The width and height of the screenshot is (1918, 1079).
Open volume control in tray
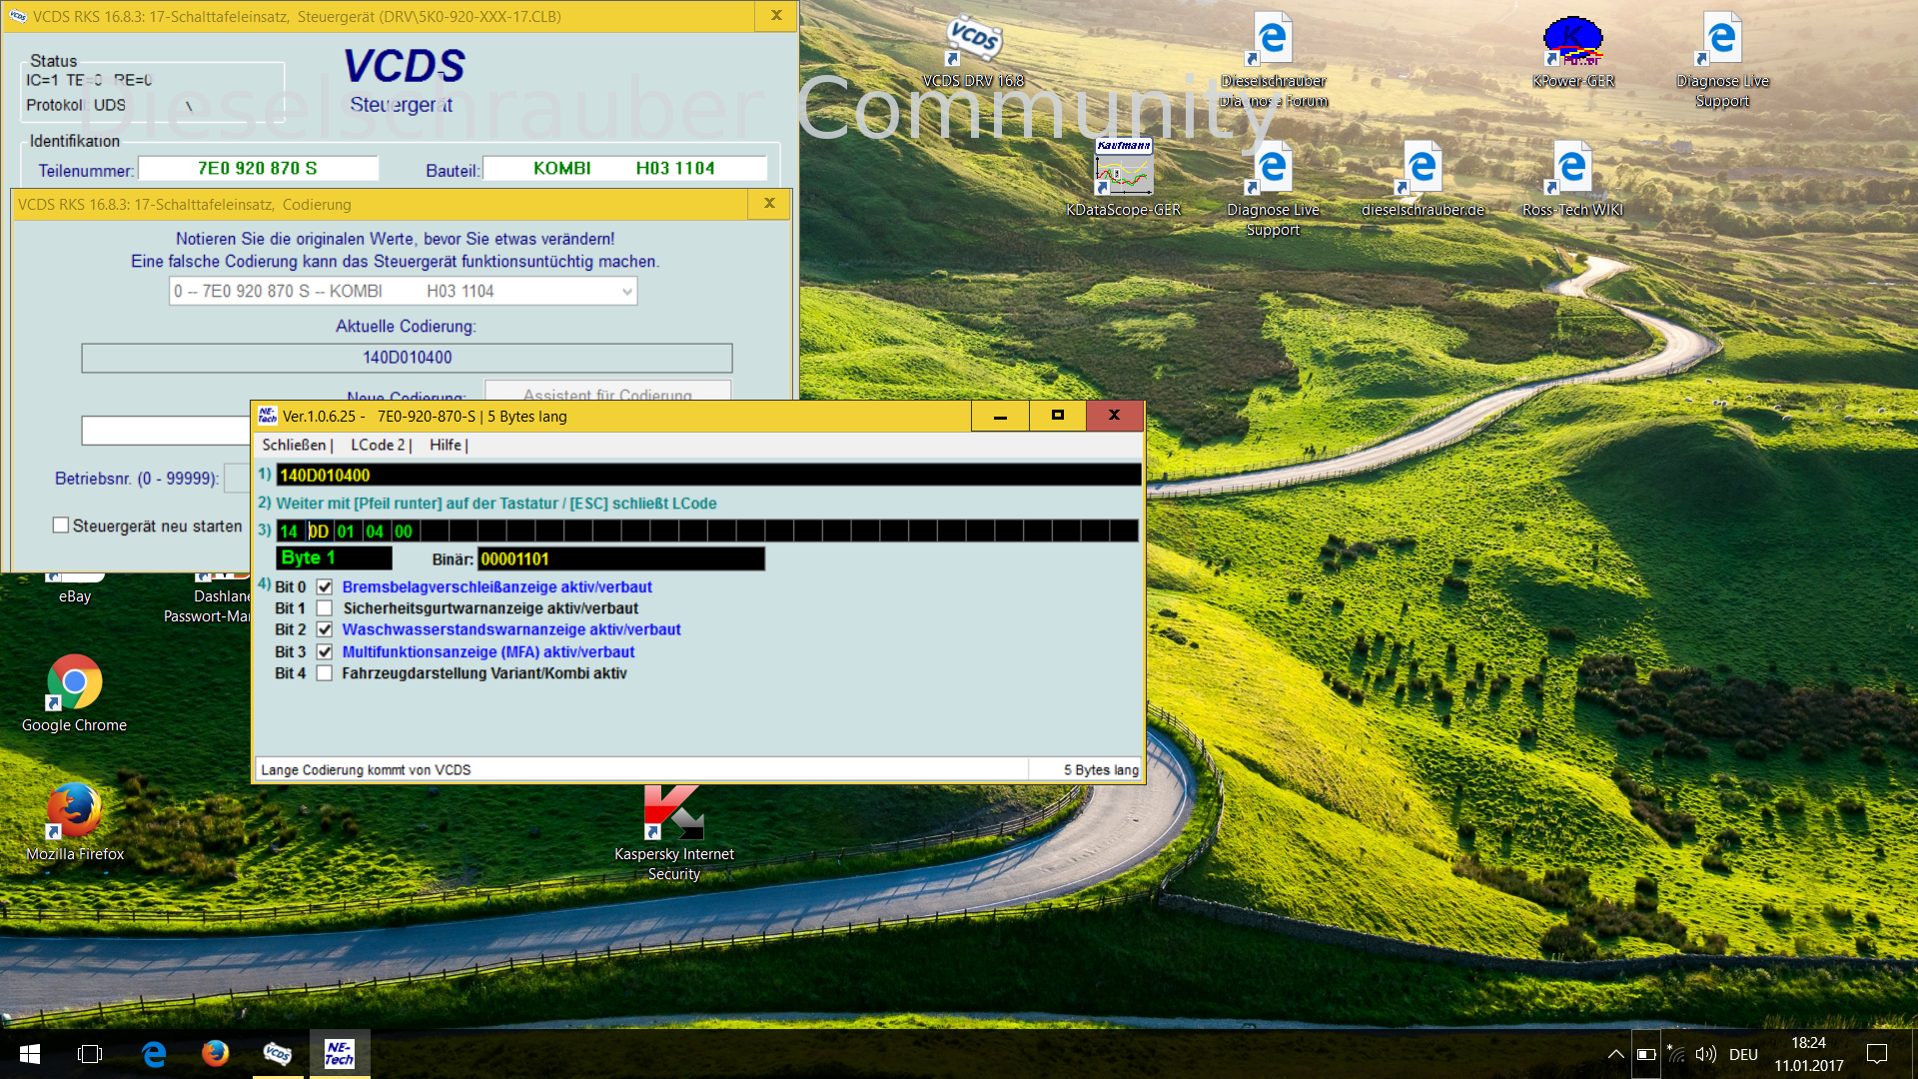pyautogui.click(x=1706, y=1054)
